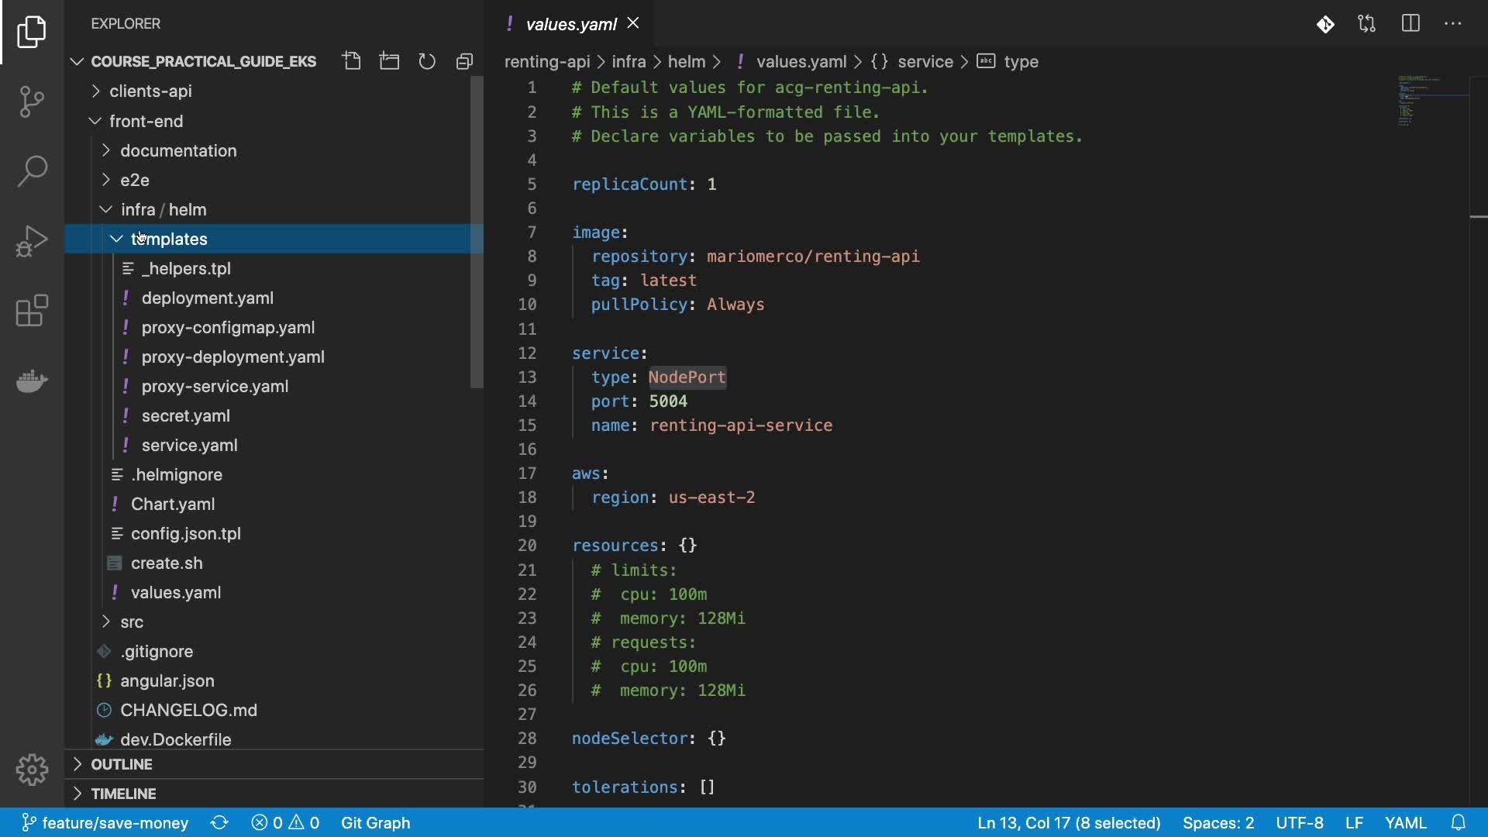Expand the OUTLINE section
This screenshot has width=1488, height=837.
pos(122,764)
